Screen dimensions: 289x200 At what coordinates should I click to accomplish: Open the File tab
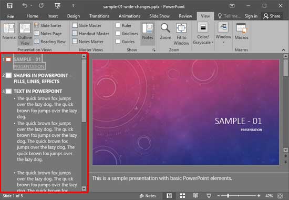[x=11, y=16]
